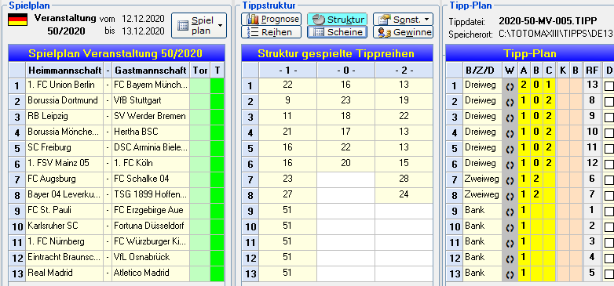Screen dimensions: 614x286
Task: Tick the D checkbox in Tipp-Plan row 1
Action: pyautogui.click(x=609, y=86)
